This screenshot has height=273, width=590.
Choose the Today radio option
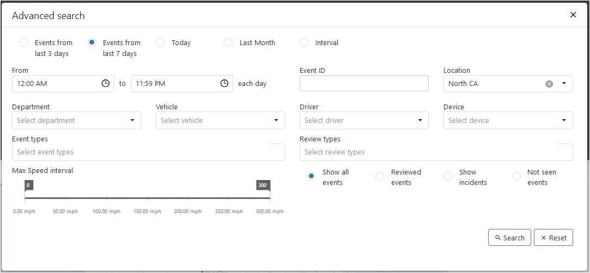[160, 42]
